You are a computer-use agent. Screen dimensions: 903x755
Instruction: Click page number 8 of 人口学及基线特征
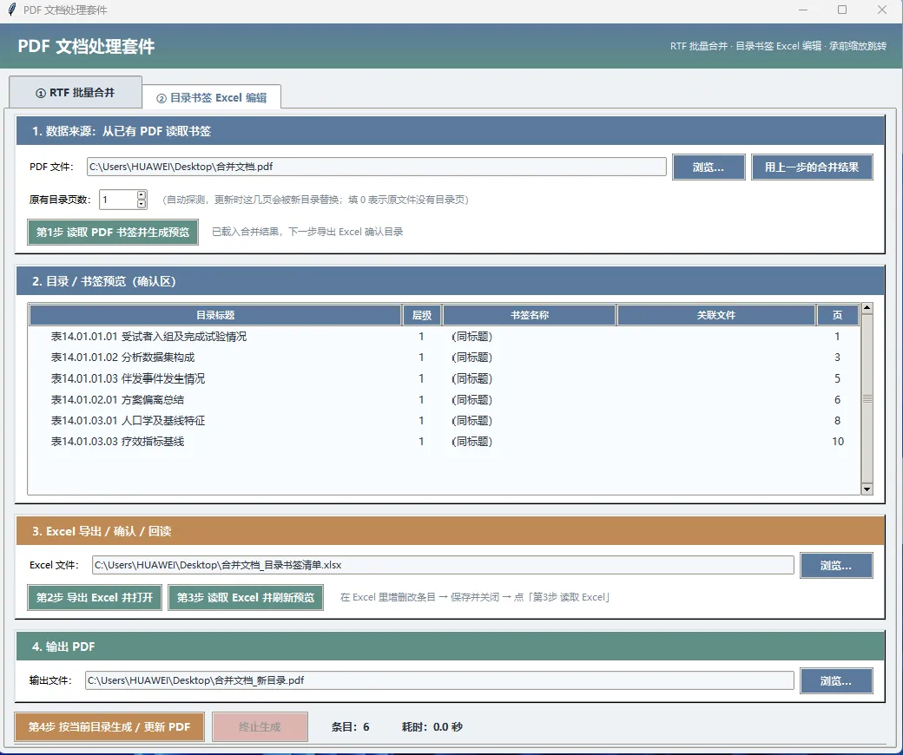(x=837, y=421)
